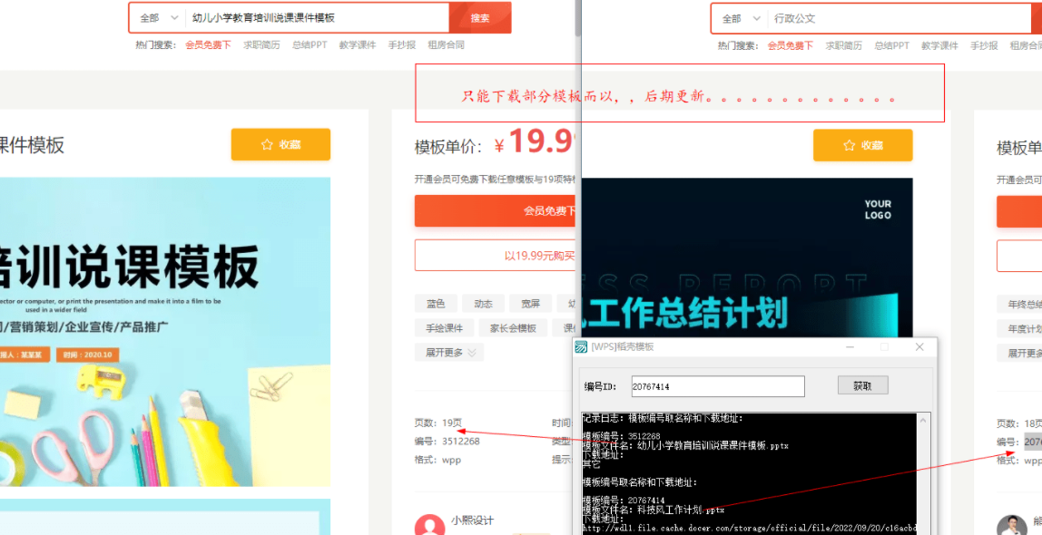This screenshot has height=535, width=1042.
Task: Open 手抄报 link under the 幼儿小学 search bar
Action: pyautogui.click(x=402, y=45)
